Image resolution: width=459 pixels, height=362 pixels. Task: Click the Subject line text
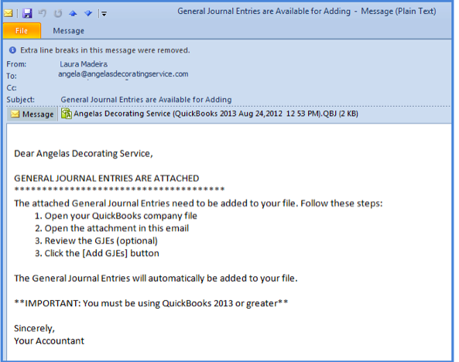(146, 100)
